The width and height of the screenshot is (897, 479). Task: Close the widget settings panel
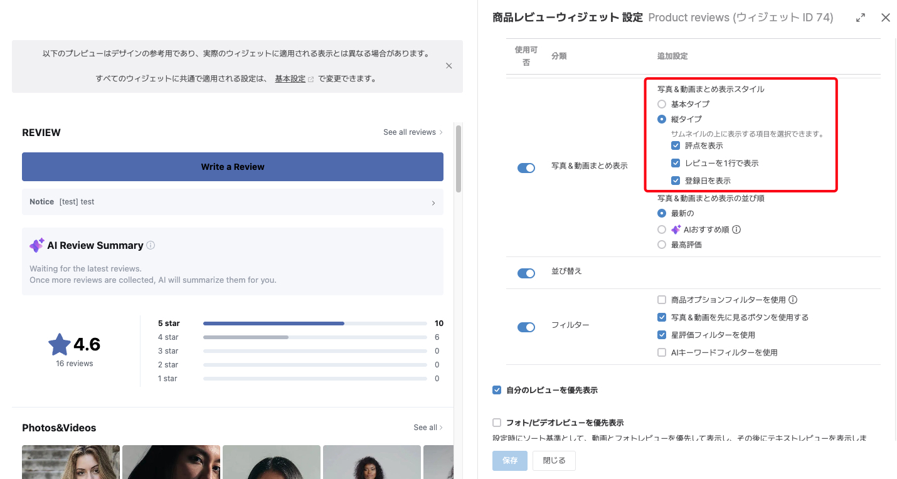coord(886,18)
